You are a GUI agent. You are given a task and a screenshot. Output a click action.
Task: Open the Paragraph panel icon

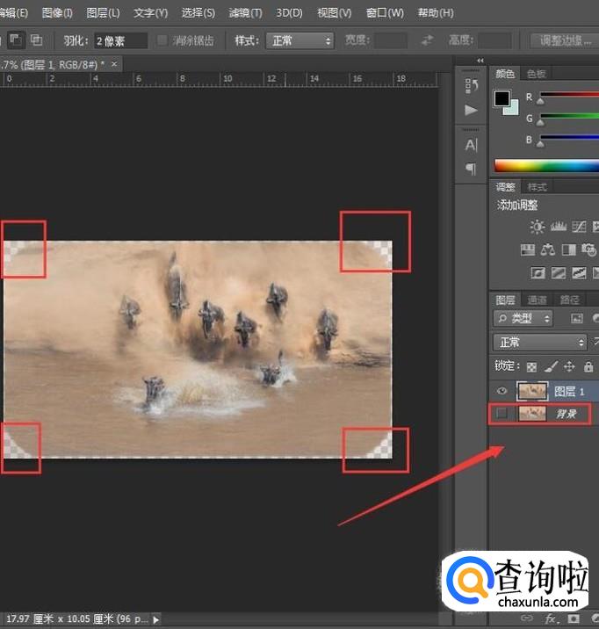472,168
